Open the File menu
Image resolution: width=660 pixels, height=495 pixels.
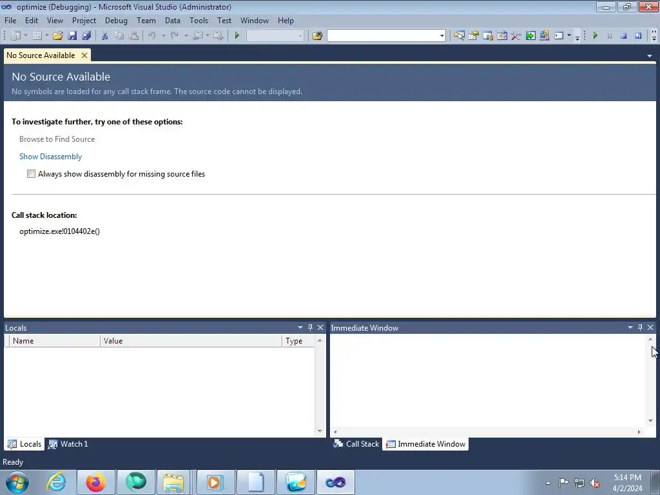point(10,20)
